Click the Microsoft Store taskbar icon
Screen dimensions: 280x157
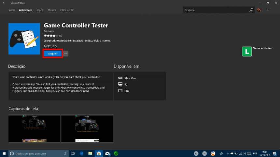click(x=99, y=153)
